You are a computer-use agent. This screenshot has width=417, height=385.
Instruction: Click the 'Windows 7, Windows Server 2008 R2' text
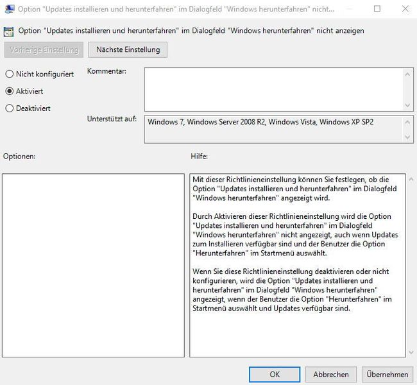coord(260,122)
